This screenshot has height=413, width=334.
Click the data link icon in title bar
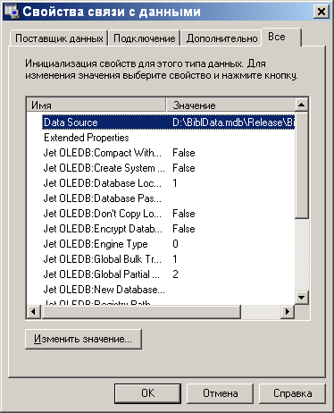[x=12, y=12]
